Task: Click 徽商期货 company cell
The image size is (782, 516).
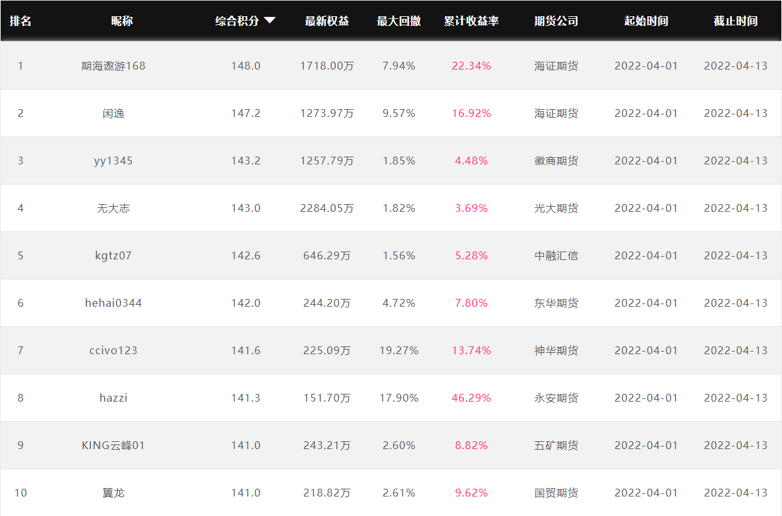Action: [556, 161]
